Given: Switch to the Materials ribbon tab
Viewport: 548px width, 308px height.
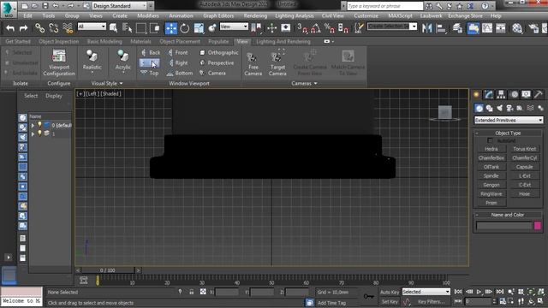Looking at the screenshot, I should [x=140, y=41].
